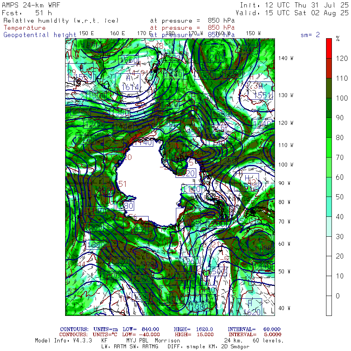351x351 pixels.
Task: Select the light green 60–70 color bar segment
Action: (x=329, y=167)
